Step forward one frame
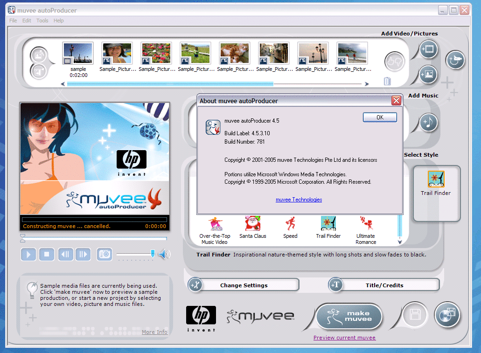Screen dimensions: 481x353 click(x=83, y=254)
